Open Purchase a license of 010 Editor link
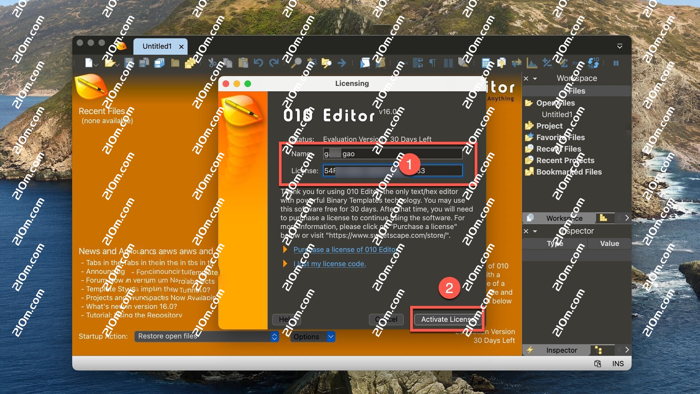 [345, 250]
